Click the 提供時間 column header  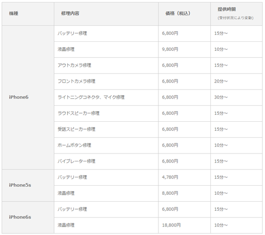(x=236, y=14)
